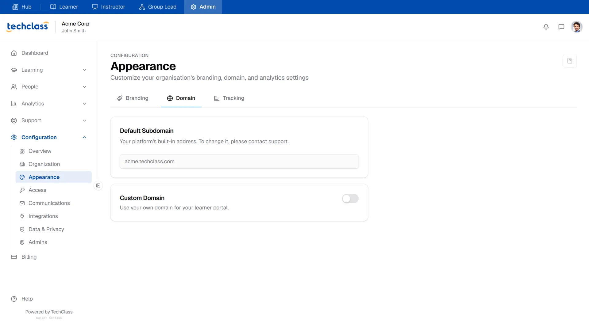Click the Integrations plug icon

[x=22, y=216]
